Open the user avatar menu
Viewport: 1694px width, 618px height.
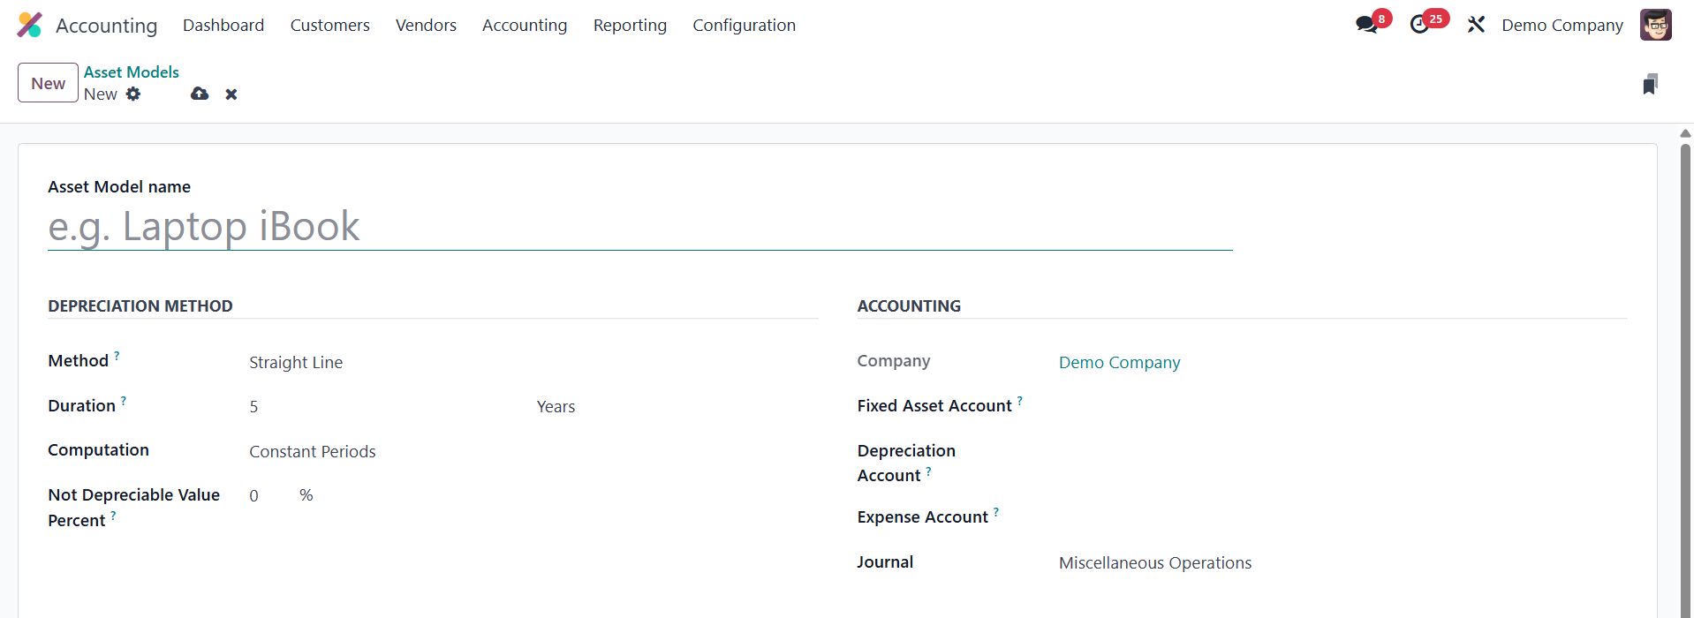1655,25
